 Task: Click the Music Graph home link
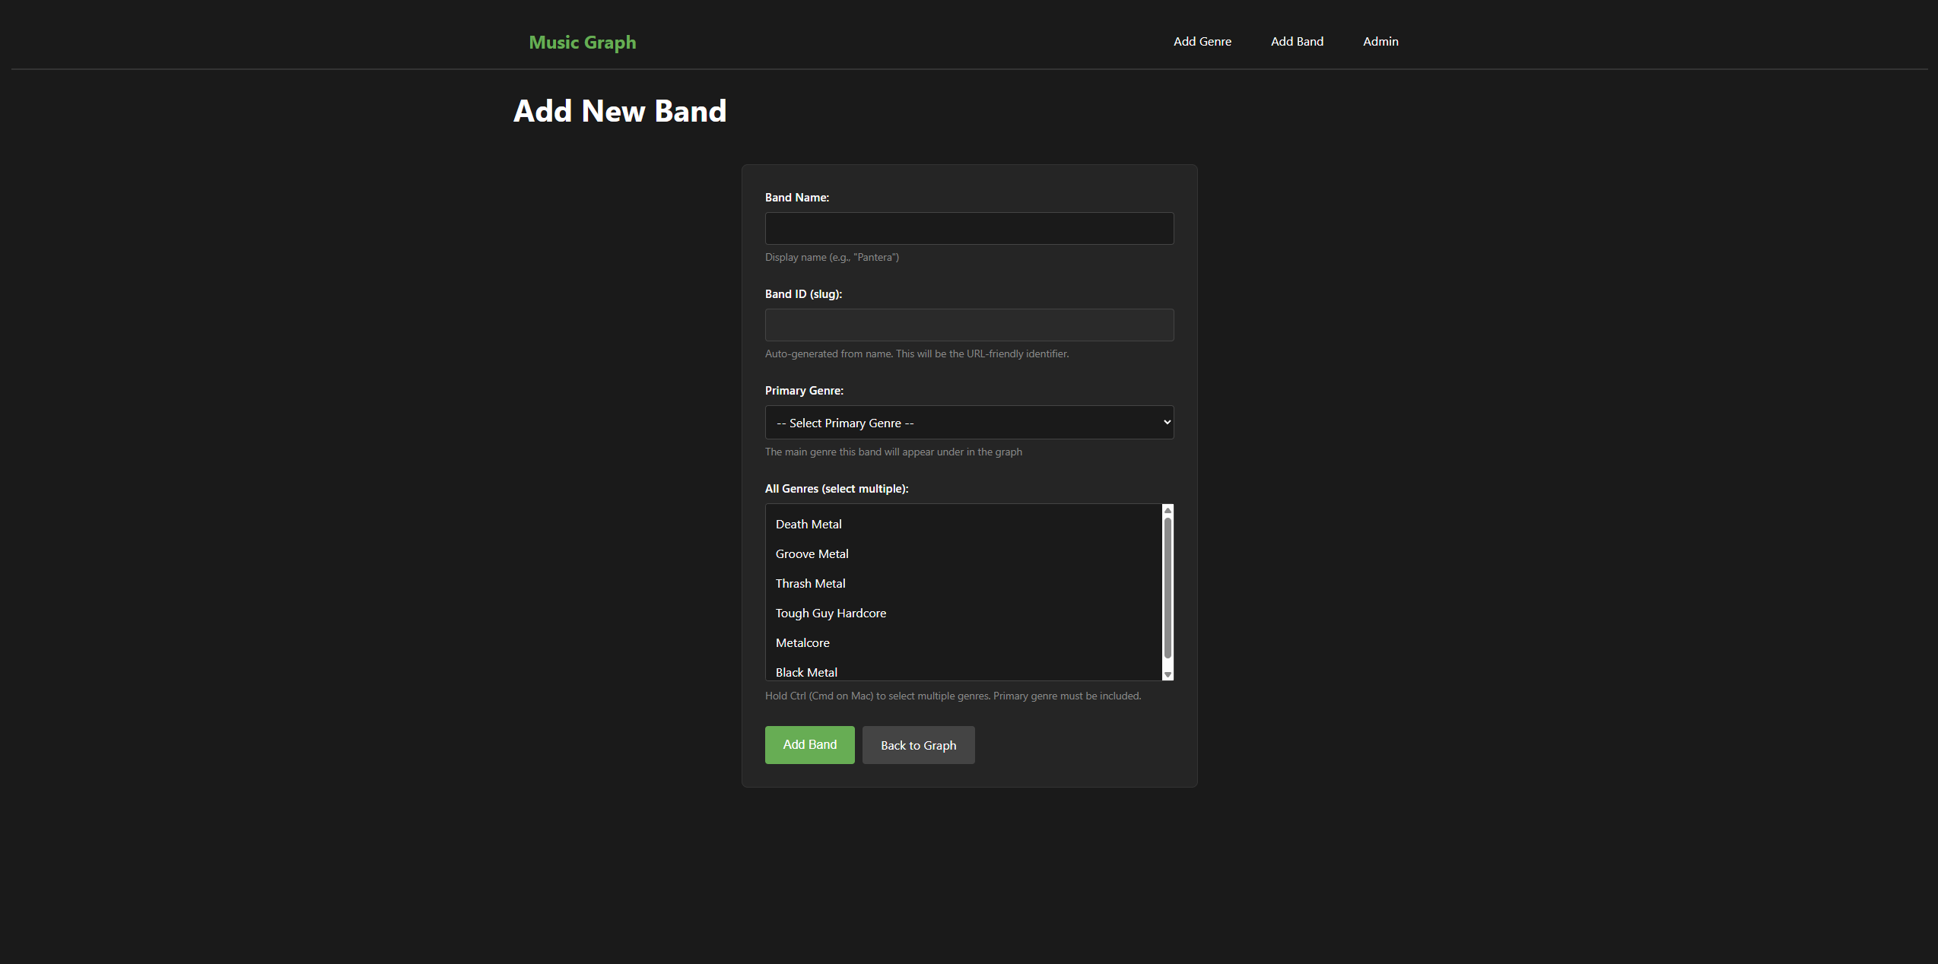582,42
